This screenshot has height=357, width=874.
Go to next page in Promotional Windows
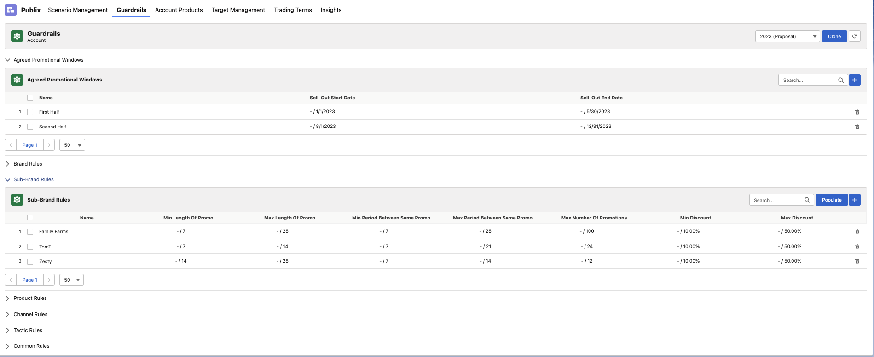pyautogui.click(x=49, y=145)
